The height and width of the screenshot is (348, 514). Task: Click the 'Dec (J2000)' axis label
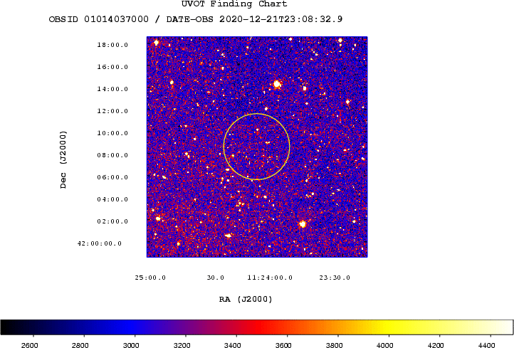click(63, 159)
